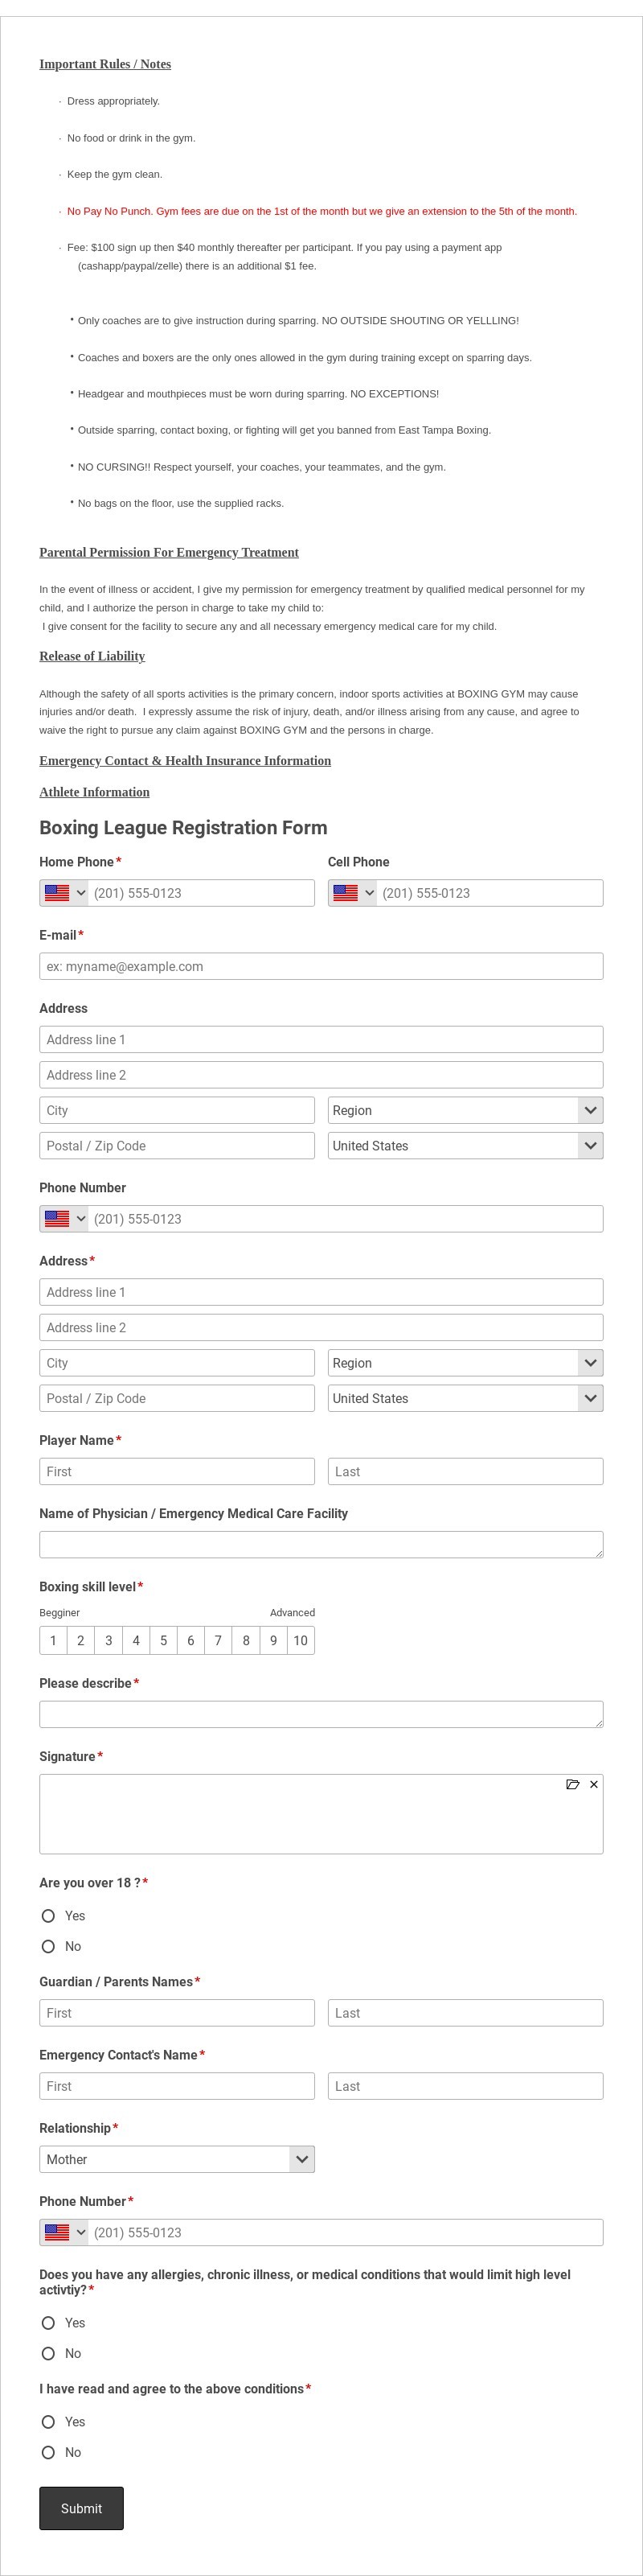Click the Signature drawing pad

pos(321,1814)
